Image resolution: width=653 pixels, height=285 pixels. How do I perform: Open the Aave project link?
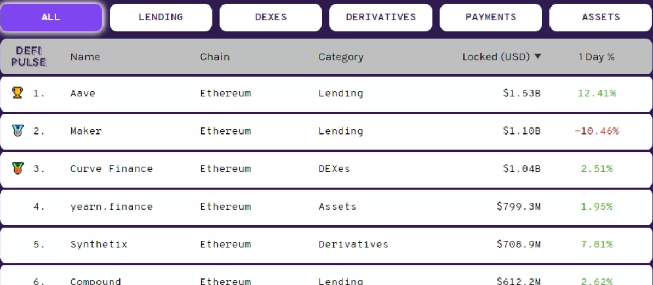tap(83, 93)
